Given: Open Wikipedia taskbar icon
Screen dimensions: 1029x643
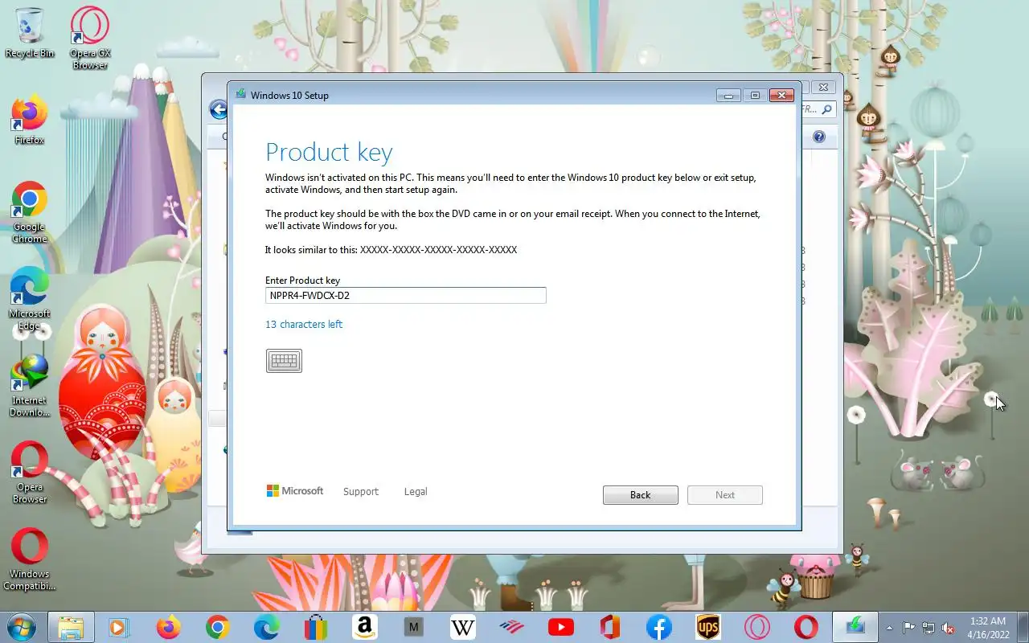Looking at the screenshot, I should (462, 627).
